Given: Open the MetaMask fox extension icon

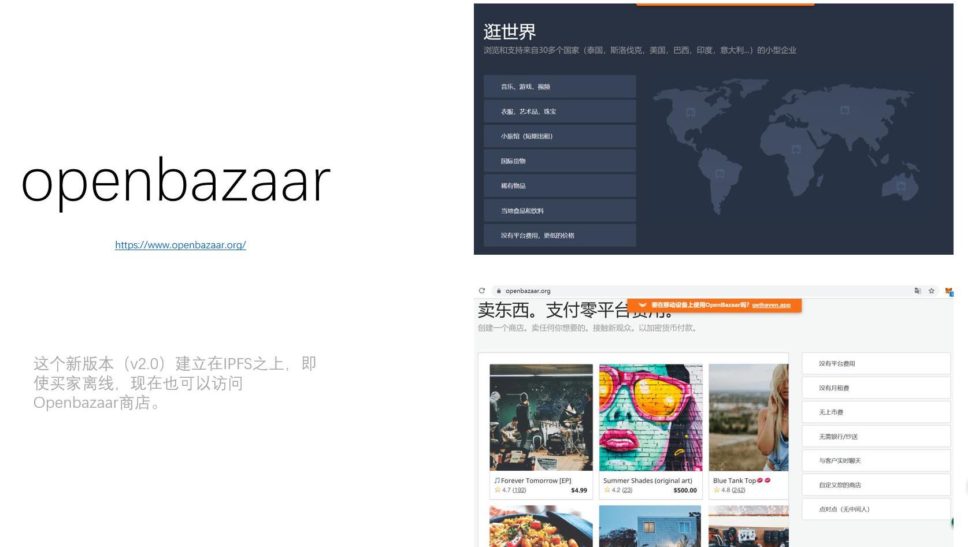Looking at the screenshot, I should pos(948,291).
